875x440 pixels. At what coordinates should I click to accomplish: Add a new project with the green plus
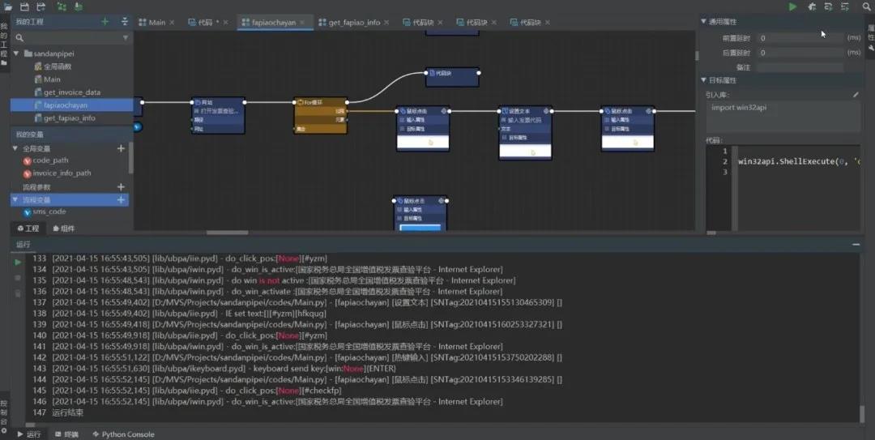[105, 22]
